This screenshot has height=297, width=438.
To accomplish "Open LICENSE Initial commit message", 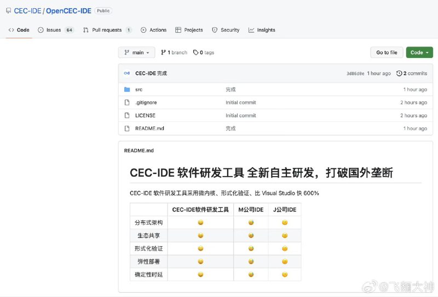I will 241,115.
